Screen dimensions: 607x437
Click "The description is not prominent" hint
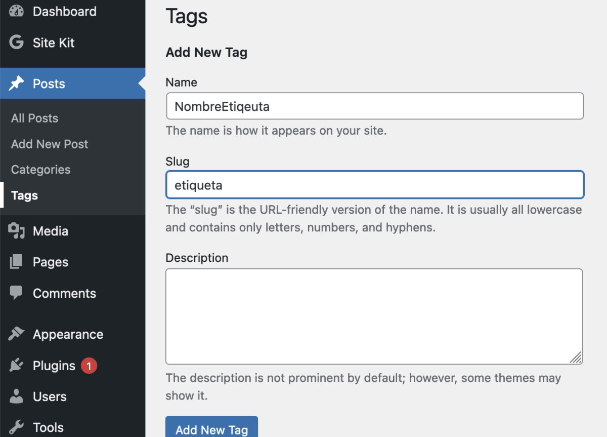[363, 386]
